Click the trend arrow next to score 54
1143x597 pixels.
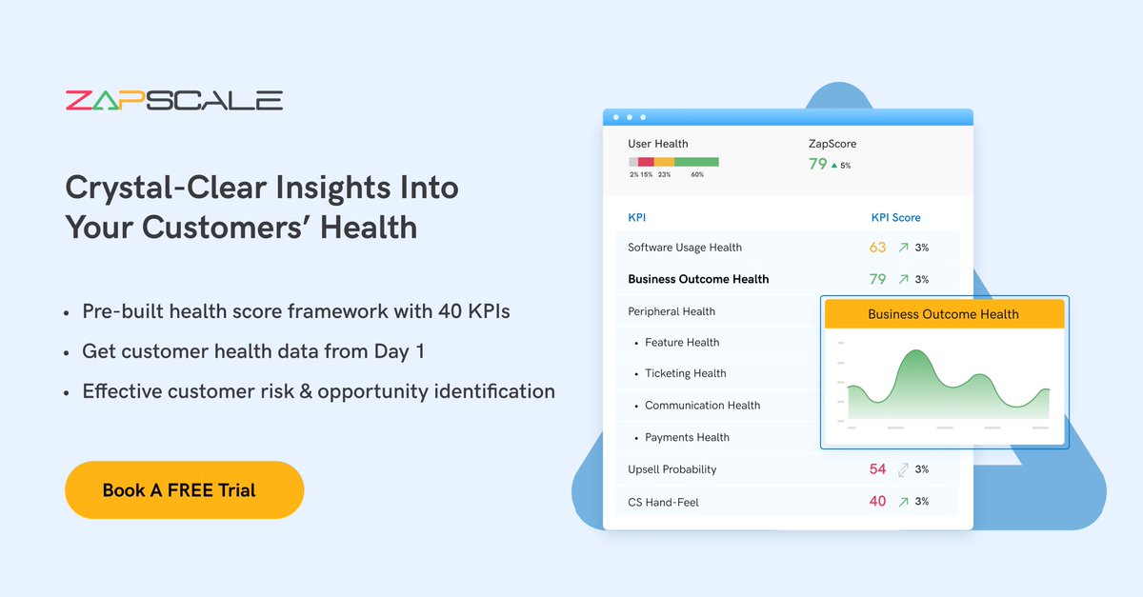coord(903,469)
